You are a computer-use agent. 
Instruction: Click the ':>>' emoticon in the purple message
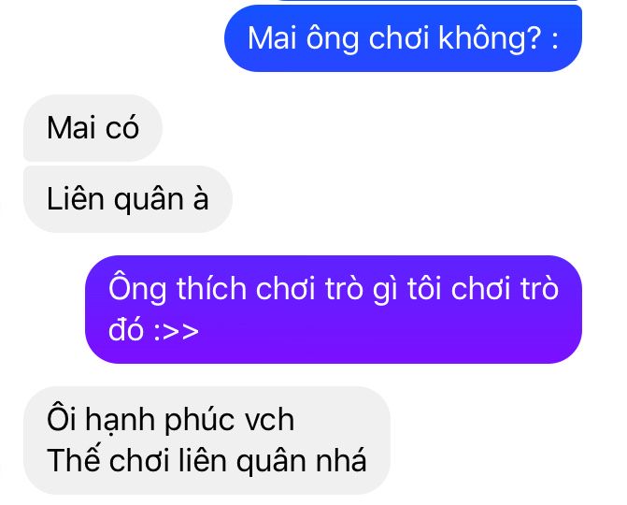(177, 331)
